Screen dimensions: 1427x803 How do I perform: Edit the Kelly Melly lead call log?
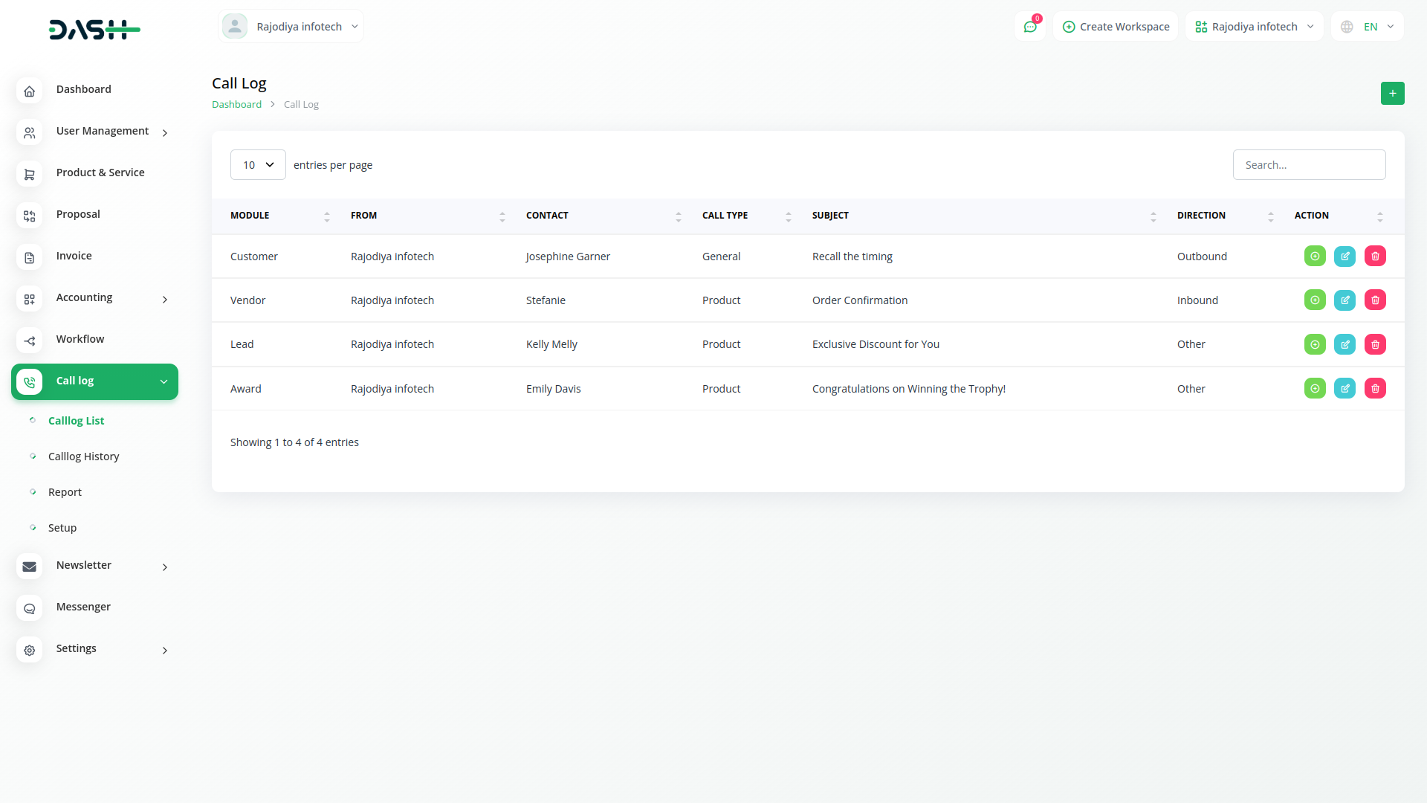[x=1345, y=344]
